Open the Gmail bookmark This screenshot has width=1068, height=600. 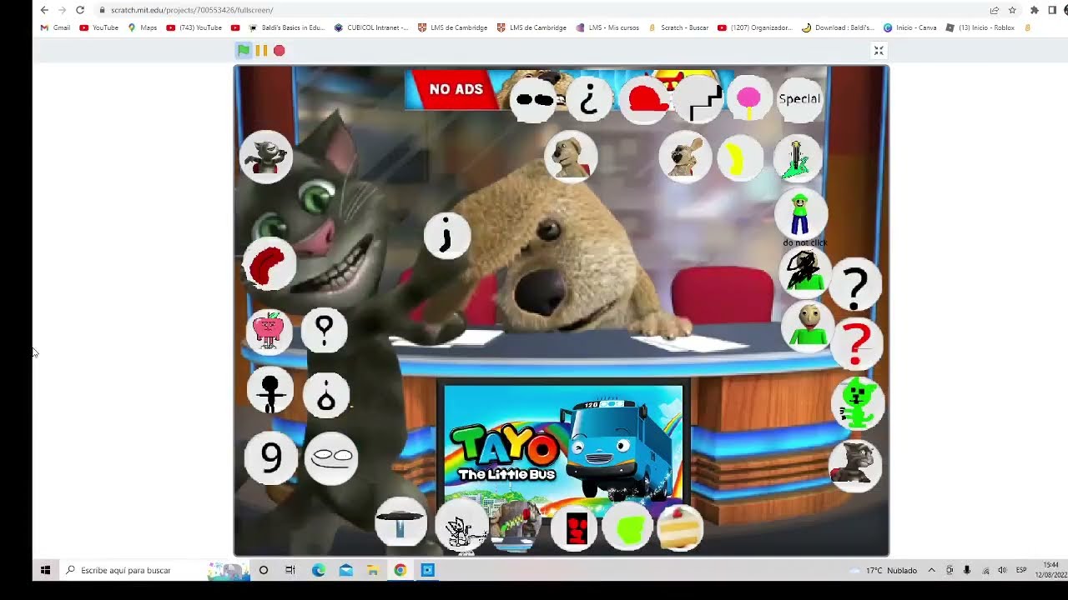[56, 27]
